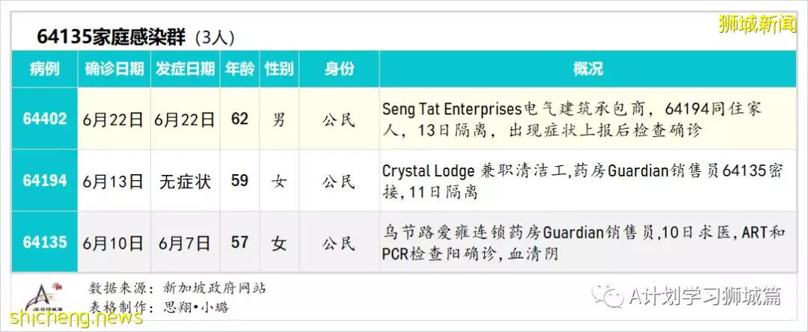Click the 狮城新闻 watermark text
The height and width of the screenshot is (332, 808).
pos(757,24)
